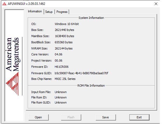Click the Bios Chip Name MXIC 25L Series
This screenshot has width=163, height=124.
tap(65, 79)
